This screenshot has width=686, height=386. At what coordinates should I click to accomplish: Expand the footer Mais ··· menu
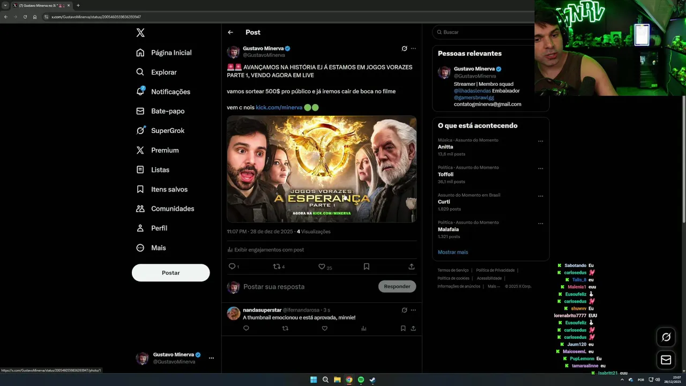click(x=494, y=286)
